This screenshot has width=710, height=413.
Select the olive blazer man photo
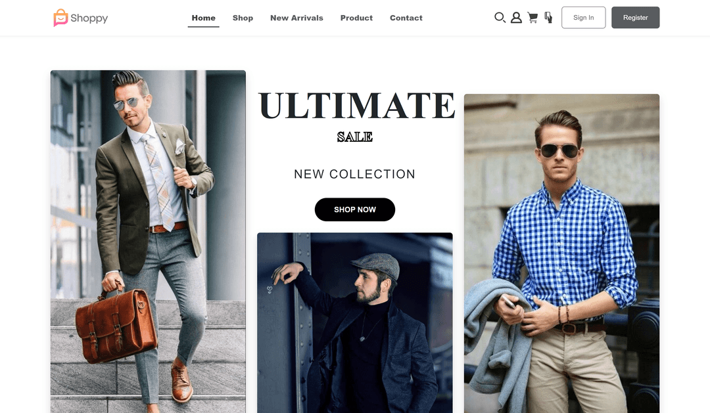[x=148, y=242]
